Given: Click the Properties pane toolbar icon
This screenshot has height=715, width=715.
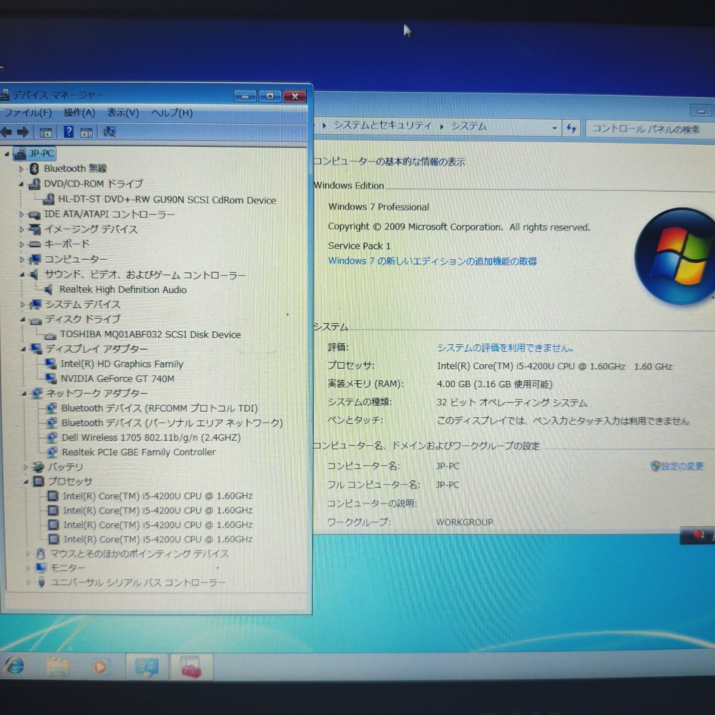Looking at the screenshot, I should tap(86, 132).
